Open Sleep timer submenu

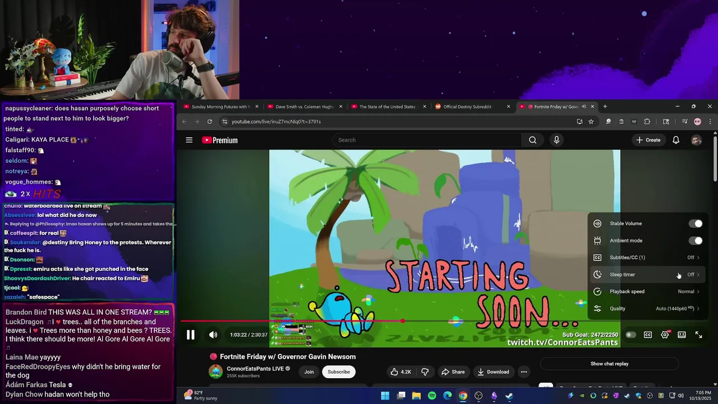(x=648, y=274)
